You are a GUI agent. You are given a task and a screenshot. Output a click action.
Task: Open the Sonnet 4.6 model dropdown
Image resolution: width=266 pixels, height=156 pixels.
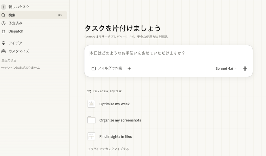(226, 69)
